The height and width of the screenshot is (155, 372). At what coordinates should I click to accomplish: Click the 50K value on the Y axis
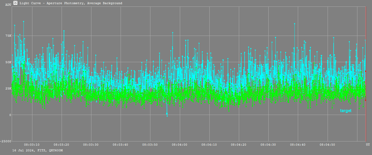click(8, 62)
